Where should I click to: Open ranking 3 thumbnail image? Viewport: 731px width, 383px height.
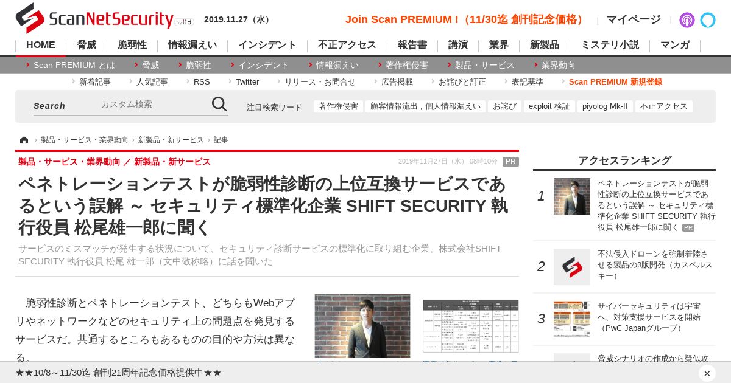(x=572, y=319)
